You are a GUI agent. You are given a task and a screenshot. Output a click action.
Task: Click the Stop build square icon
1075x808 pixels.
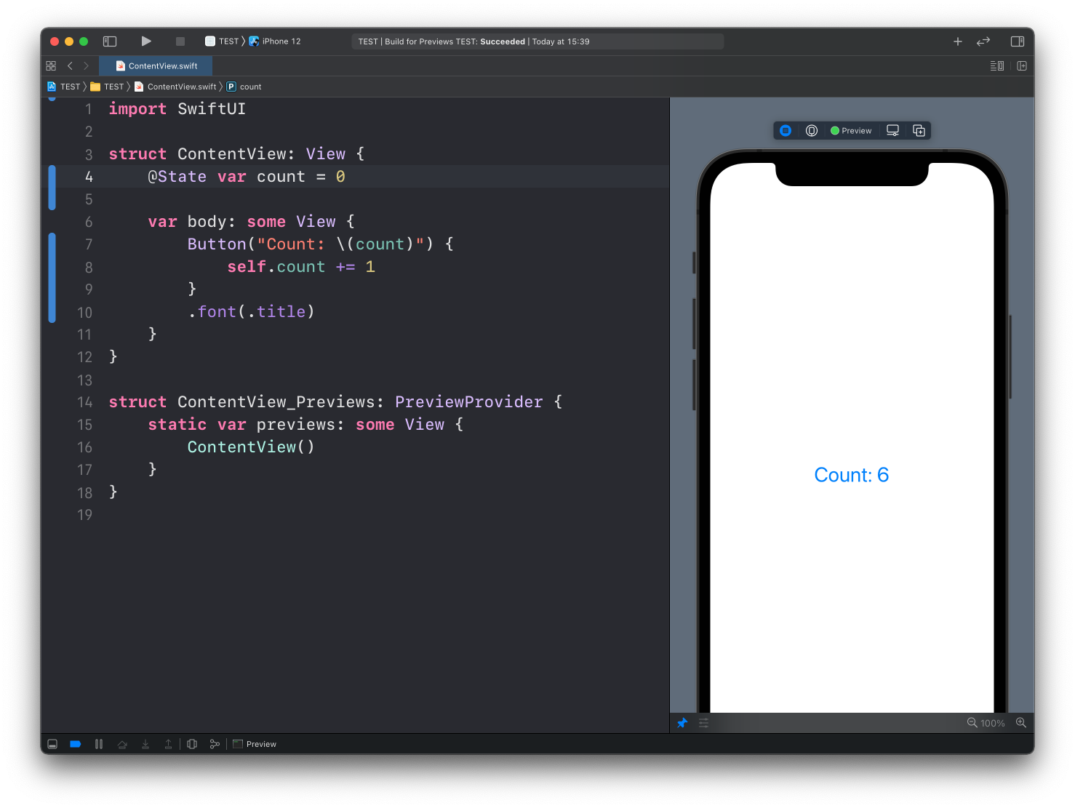(x=180, y=41)
